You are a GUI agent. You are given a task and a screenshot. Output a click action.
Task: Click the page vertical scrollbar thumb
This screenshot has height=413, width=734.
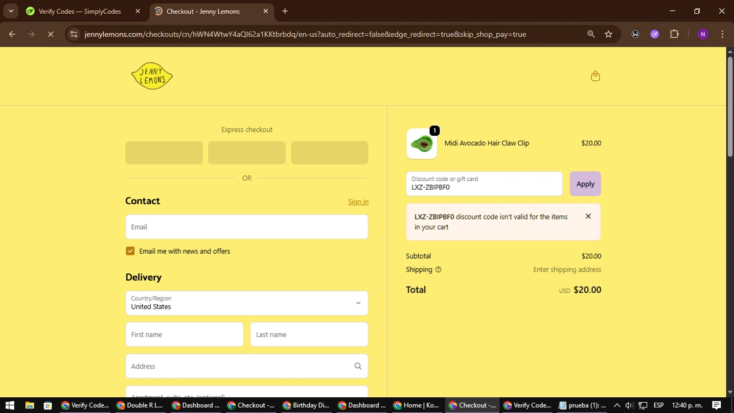(x=730, y=107)
